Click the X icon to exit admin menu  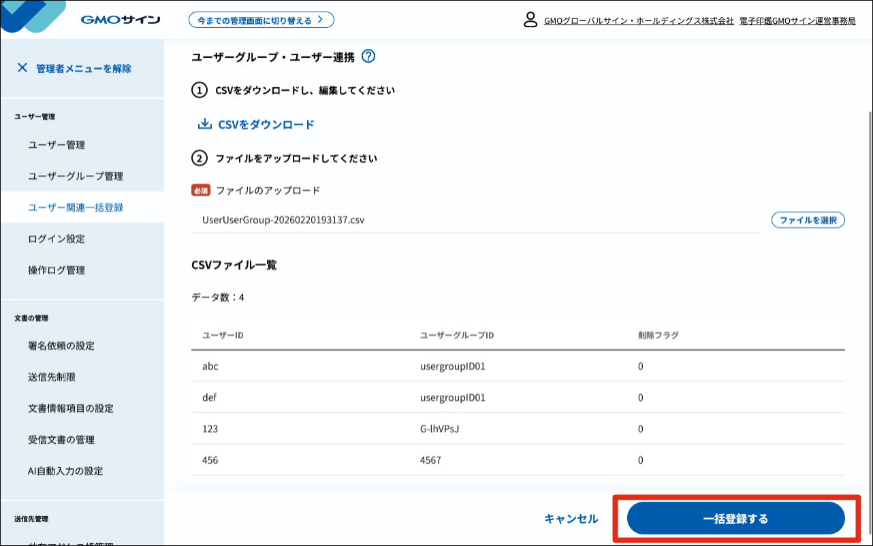click(x=22, y=68)
